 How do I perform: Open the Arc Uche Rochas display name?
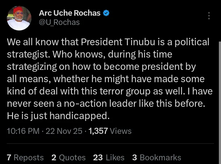pos(70,13)
